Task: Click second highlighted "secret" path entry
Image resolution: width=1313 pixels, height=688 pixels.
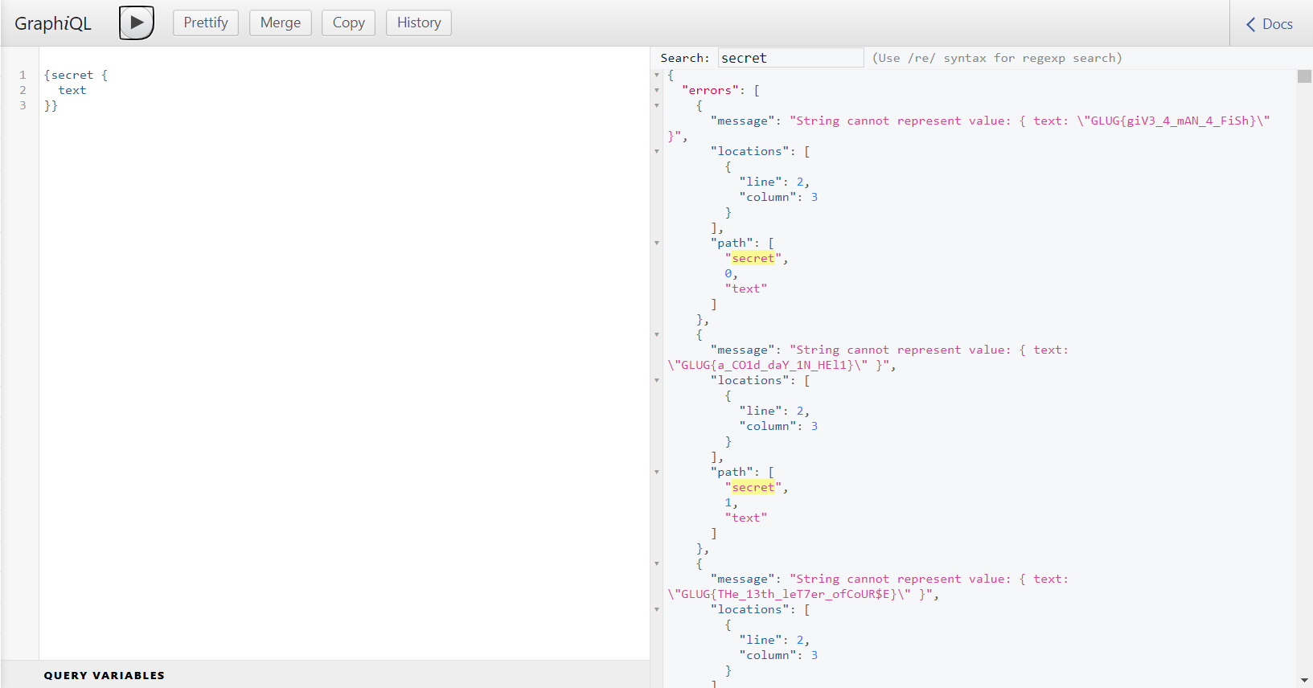Action: [x=753, y=487]
